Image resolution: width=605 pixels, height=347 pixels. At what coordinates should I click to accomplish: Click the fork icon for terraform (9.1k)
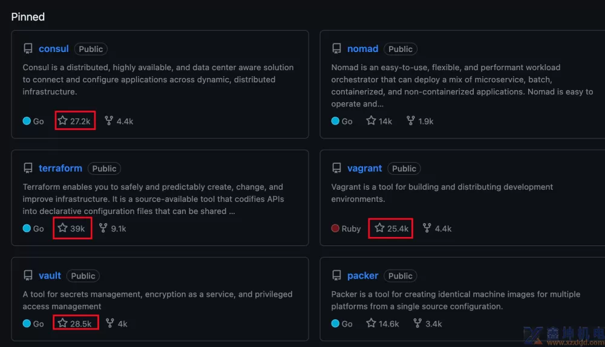[103, 228]
